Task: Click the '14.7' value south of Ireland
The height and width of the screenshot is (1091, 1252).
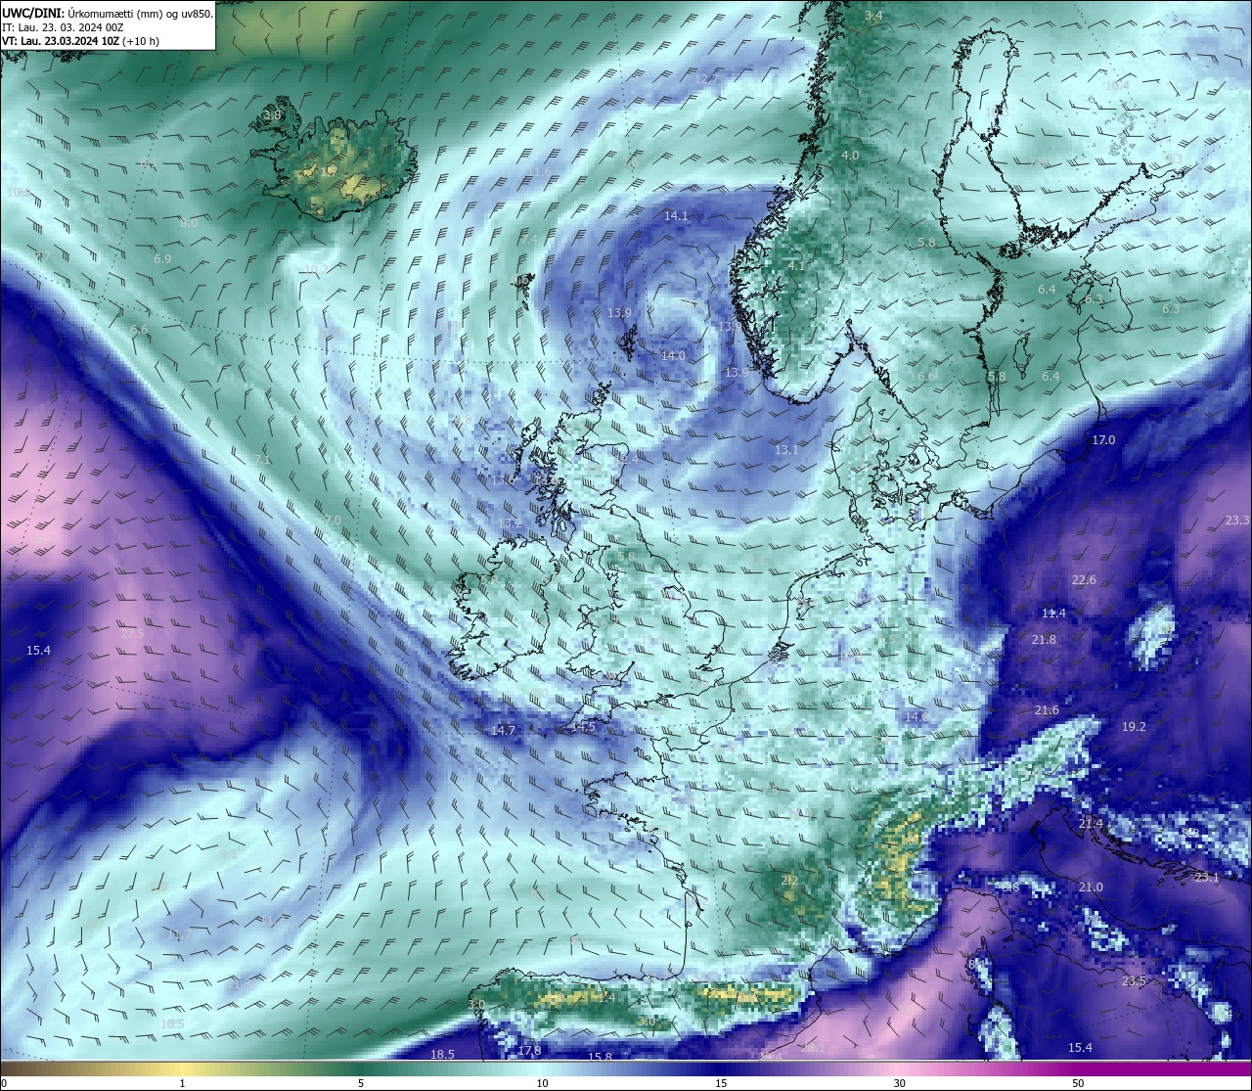Action: [503, 730]
